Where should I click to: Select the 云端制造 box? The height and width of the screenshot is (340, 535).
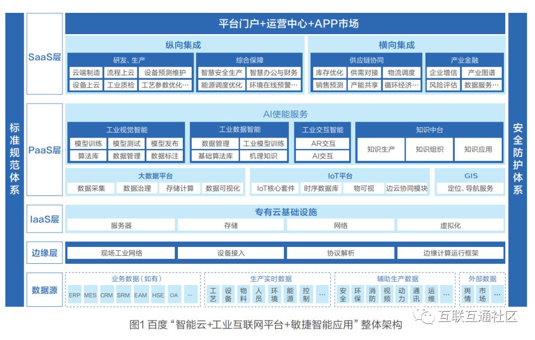[86, 73]
